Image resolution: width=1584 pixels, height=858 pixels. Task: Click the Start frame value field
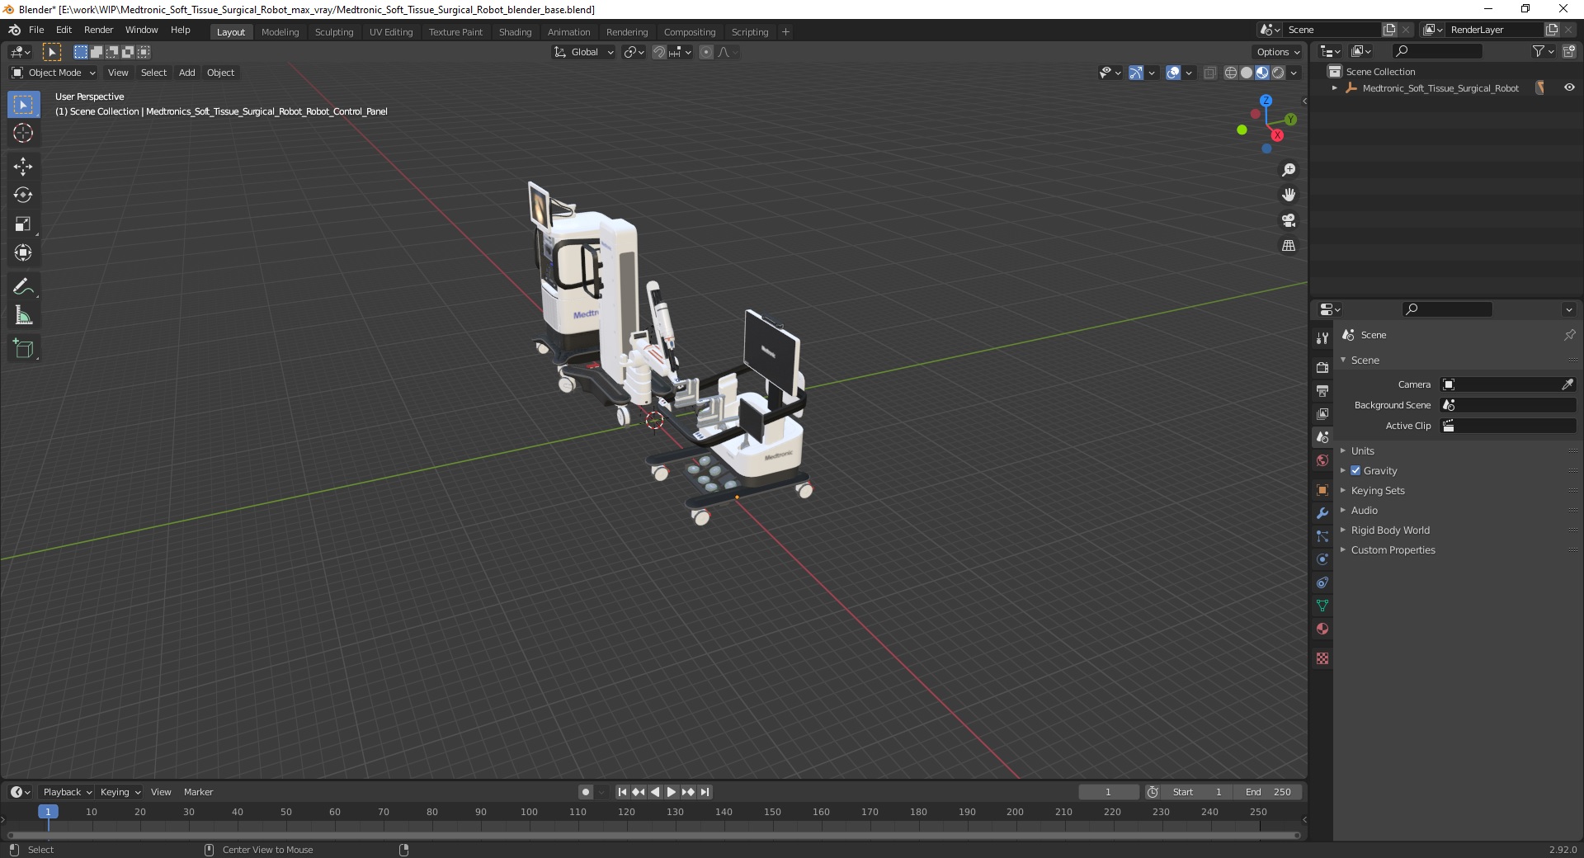coord(1197,792)
